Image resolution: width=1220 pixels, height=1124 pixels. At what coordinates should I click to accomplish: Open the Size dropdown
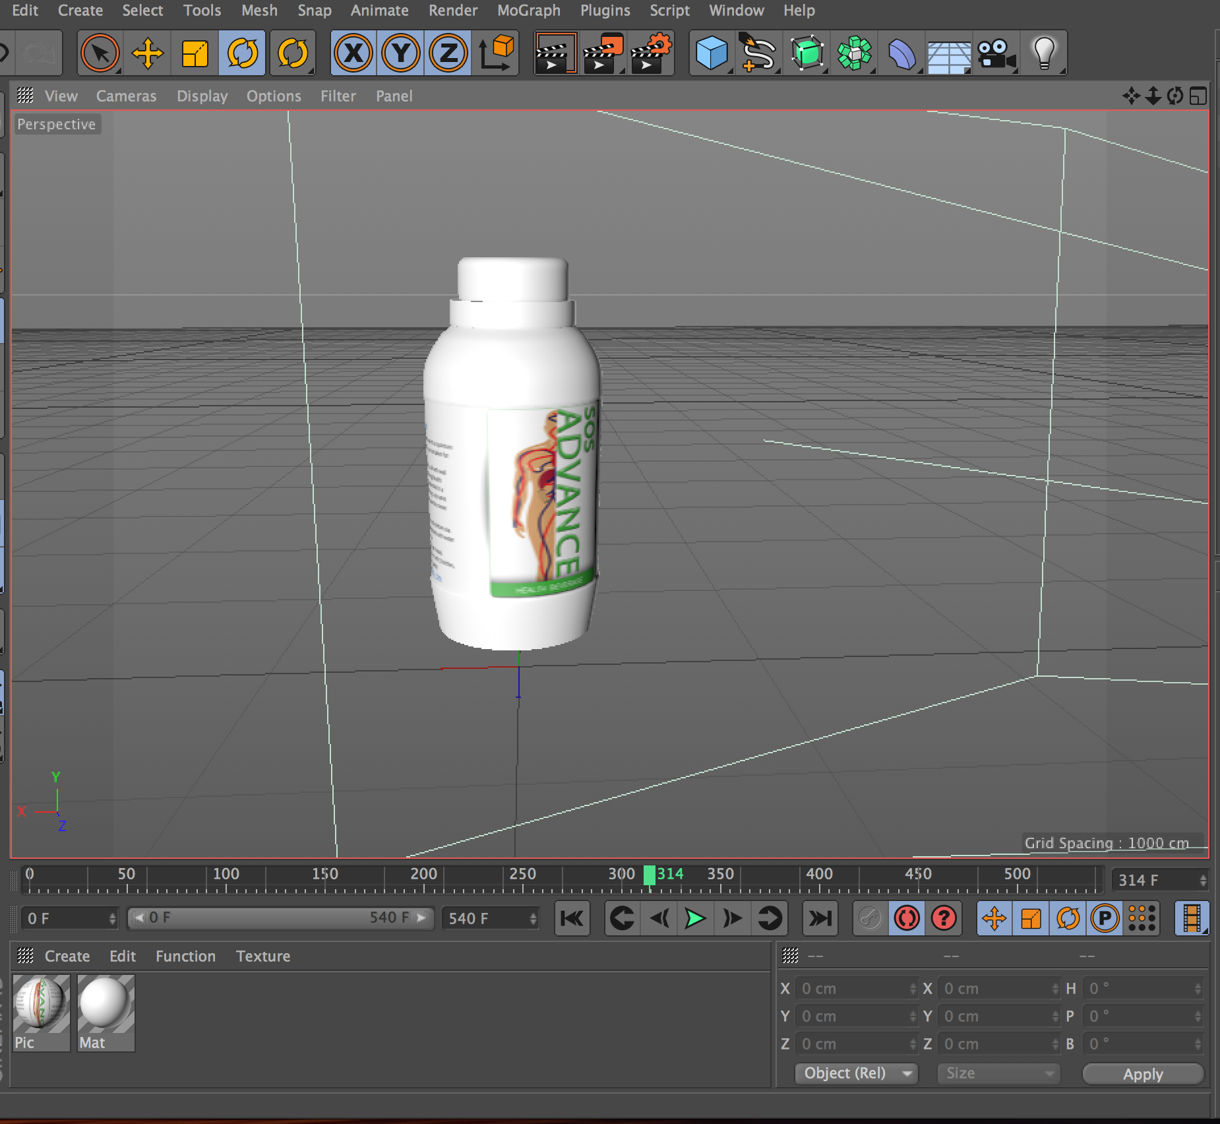(998, 1073)
